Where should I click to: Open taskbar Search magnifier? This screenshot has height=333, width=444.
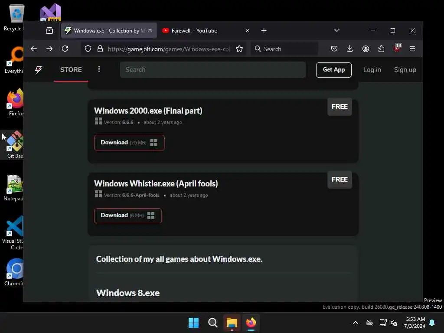point(212,323)
